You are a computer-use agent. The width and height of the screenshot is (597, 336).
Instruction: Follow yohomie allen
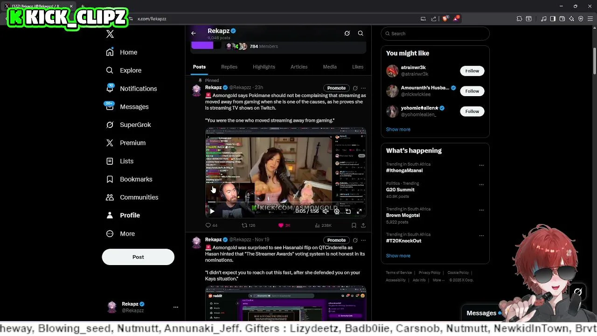(x=472, y=111)
